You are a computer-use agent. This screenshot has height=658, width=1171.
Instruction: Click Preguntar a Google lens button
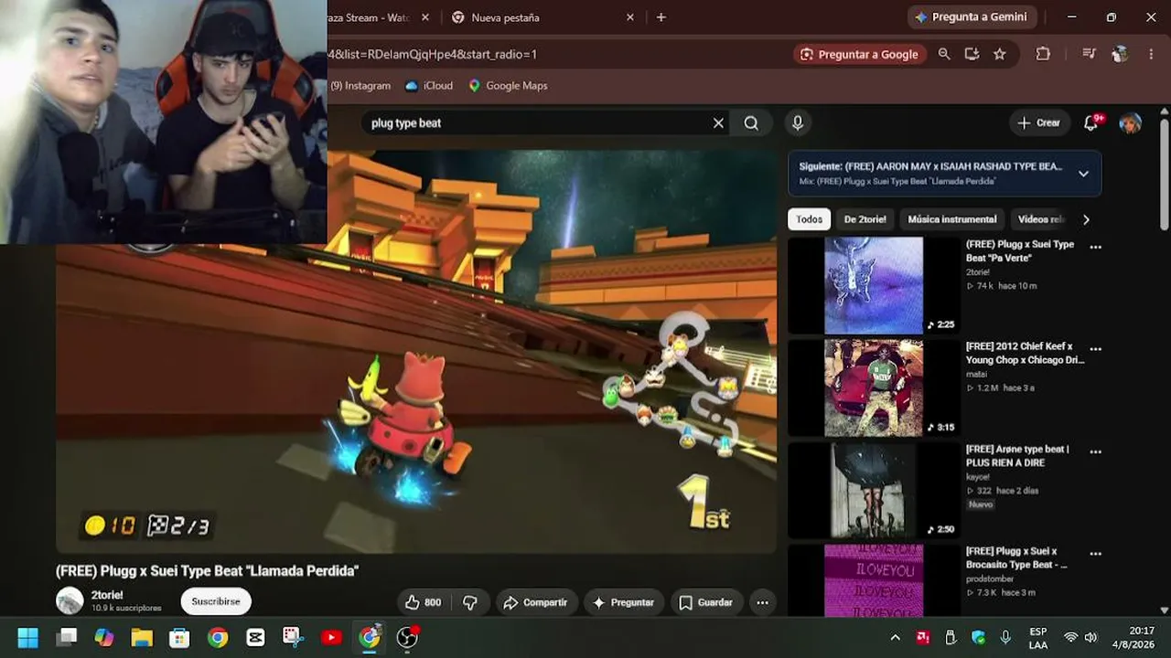(859, 55)
